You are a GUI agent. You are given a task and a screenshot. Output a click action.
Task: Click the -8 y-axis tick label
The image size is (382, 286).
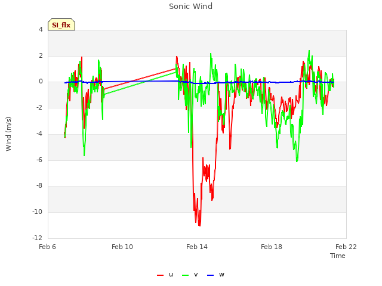point(39,185)
